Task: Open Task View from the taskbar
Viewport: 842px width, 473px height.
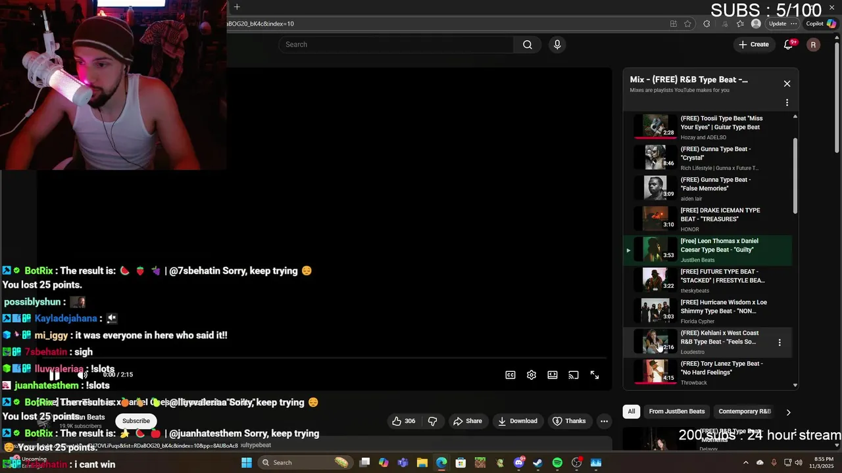Action: (x=365, y=462)
